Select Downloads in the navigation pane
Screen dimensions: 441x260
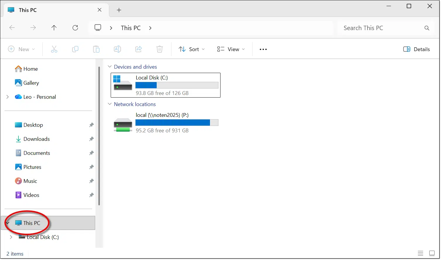36,139
